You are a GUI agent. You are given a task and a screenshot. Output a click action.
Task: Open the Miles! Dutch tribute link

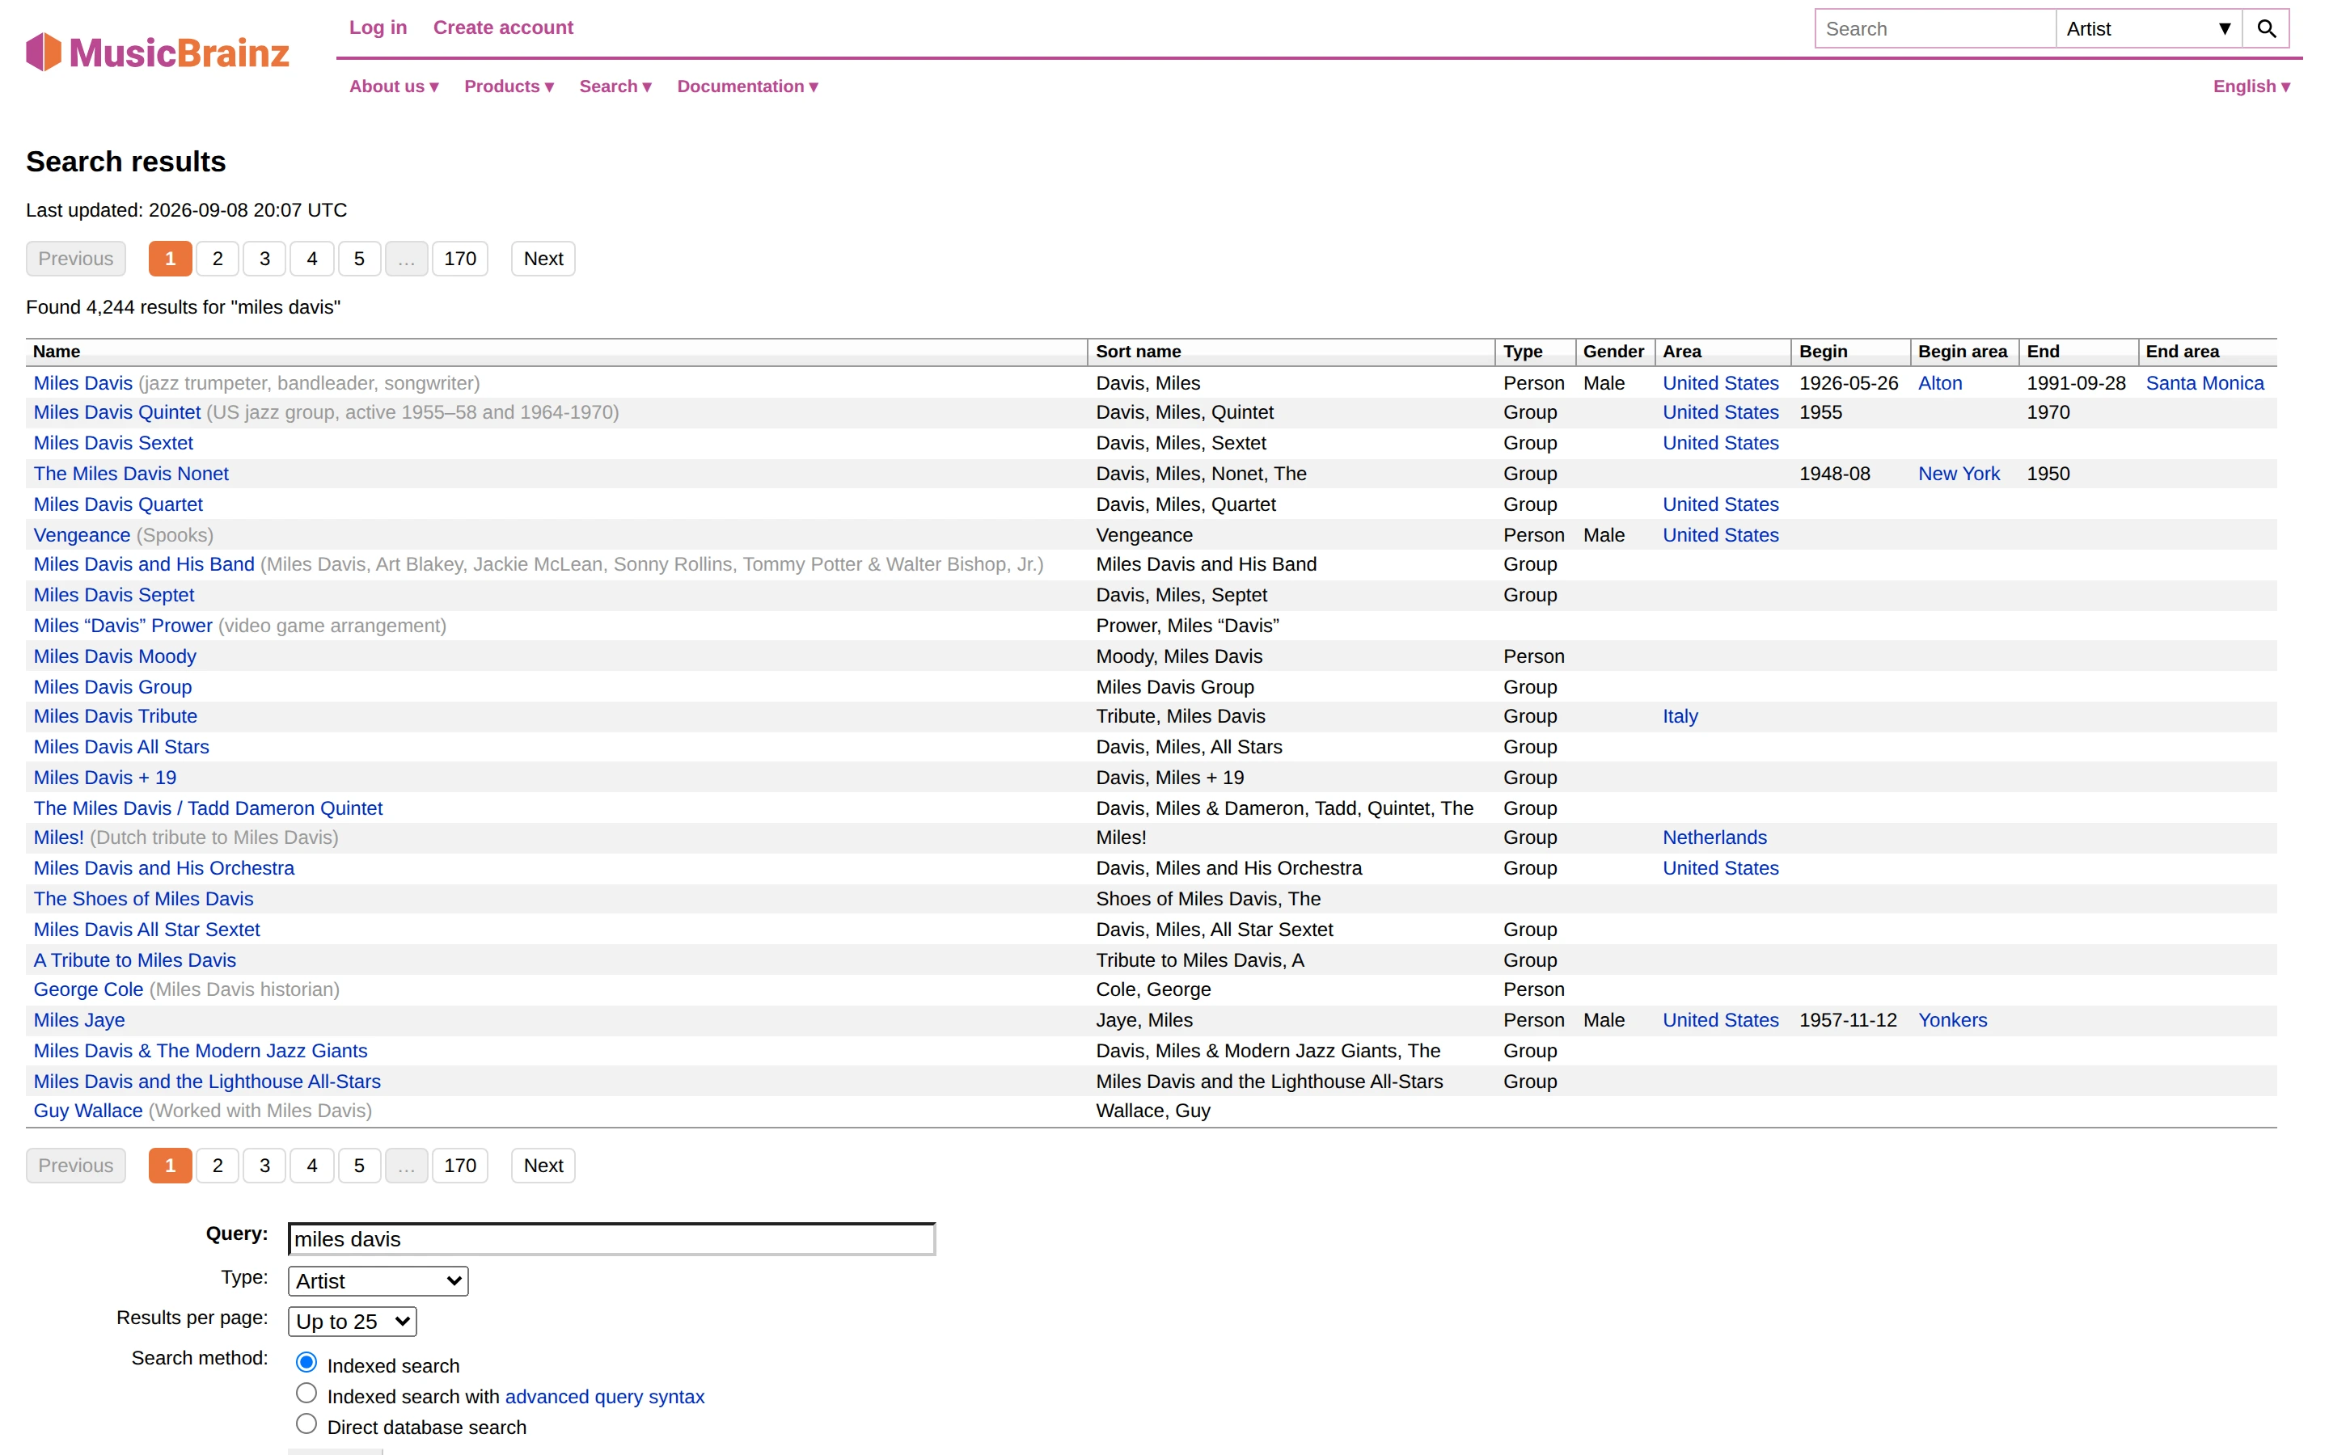(x=59, y=837)
